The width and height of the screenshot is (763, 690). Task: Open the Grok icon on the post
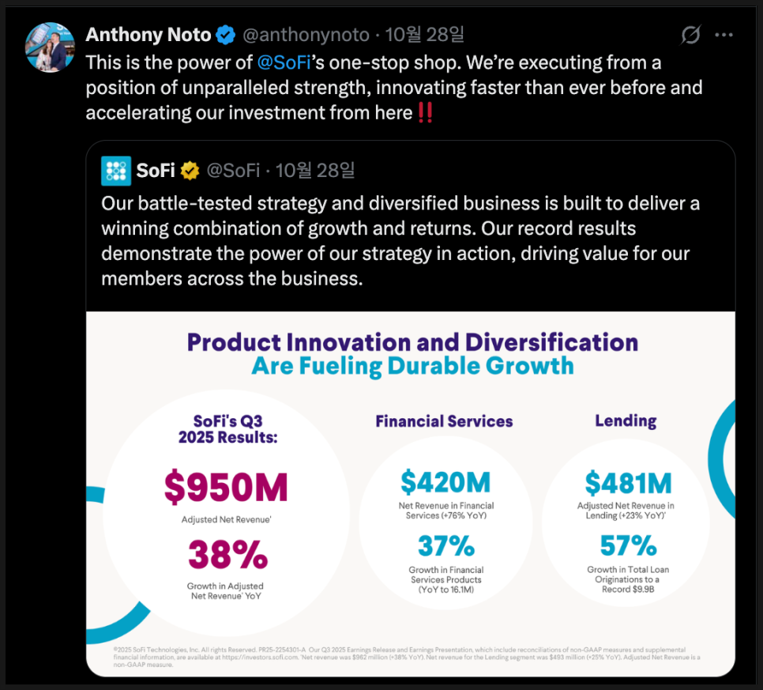coord(690,36)
